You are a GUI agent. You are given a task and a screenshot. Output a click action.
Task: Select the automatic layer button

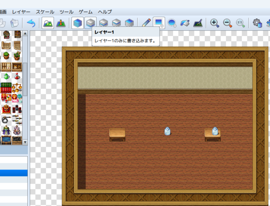click(78, 23)
